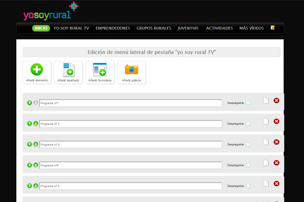Delete Programa nº 2 with red X
Viewport: 304px width, 202px height.
coord(277,121)
